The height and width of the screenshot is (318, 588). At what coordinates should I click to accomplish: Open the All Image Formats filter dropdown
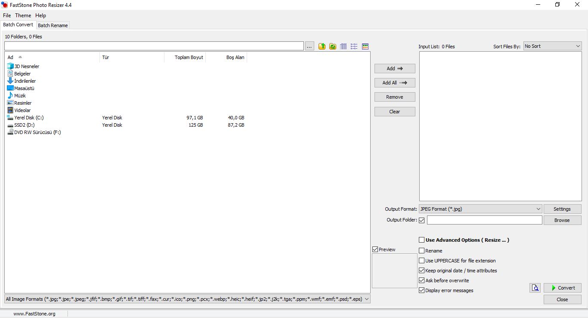point(187,299)
